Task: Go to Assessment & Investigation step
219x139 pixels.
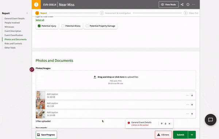Action: (x=115, y=13)
